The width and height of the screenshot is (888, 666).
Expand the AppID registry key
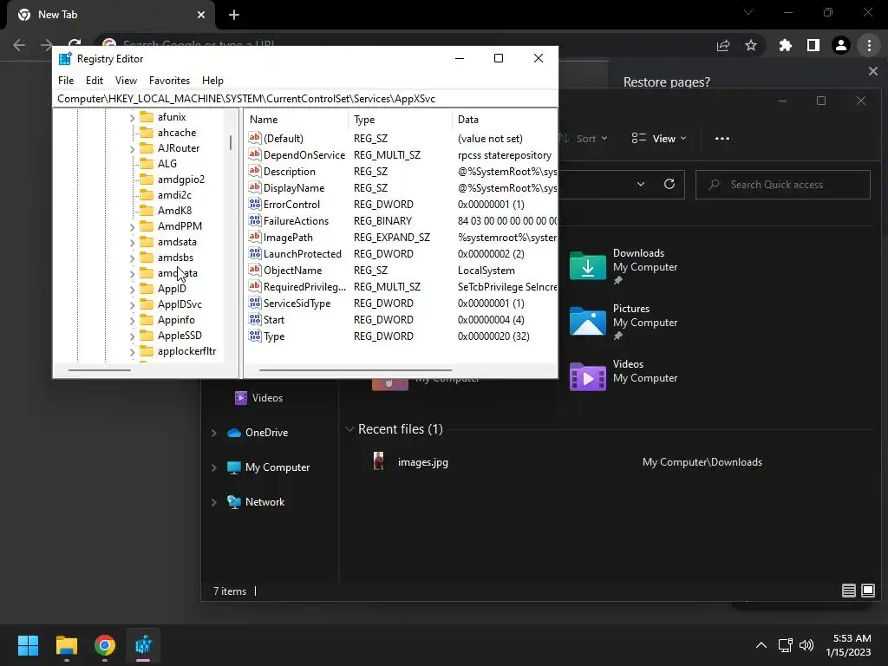tap(132, 289)
